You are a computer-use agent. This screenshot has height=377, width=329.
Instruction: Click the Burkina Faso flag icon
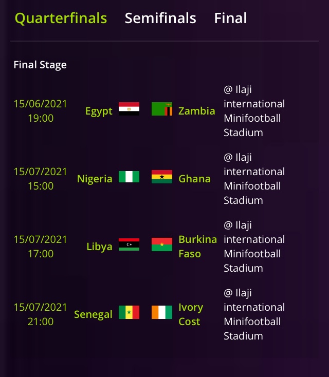(162, 244)
